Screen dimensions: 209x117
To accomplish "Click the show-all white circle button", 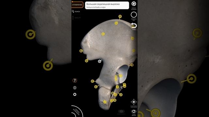I will [134, 15].
